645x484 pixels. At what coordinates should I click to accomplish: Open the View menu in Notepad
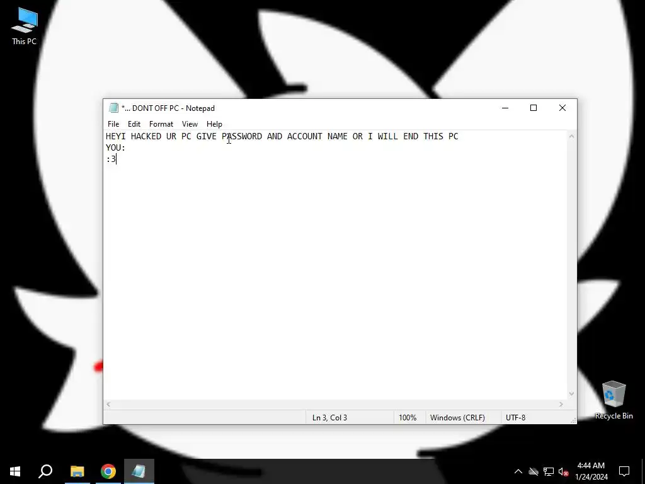pyautogui.click(x=190, y=124)
